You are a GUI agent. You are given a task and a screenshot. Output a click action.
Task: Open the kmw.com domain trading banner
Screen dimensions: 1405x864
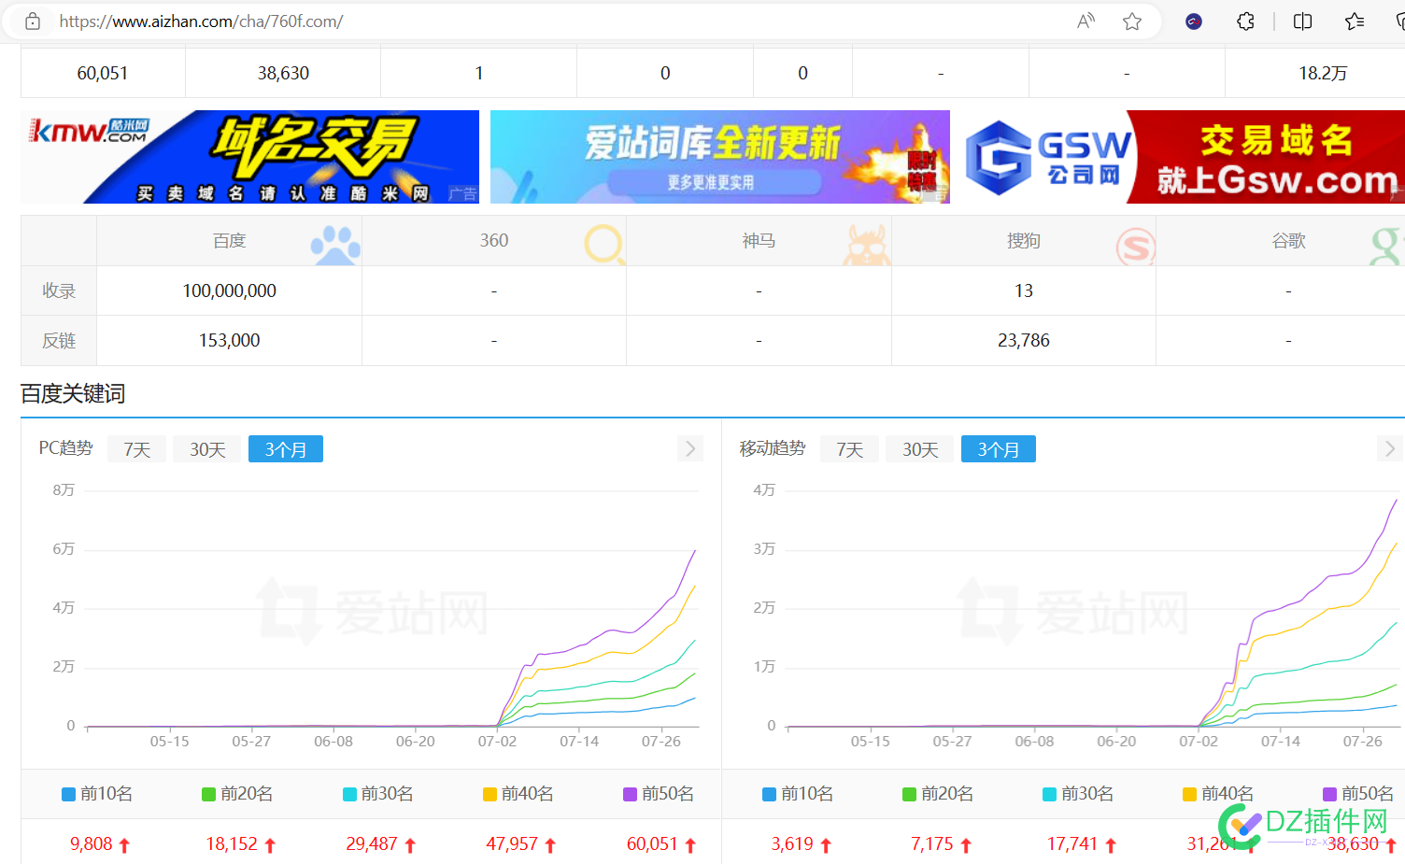tap(249, 157)
